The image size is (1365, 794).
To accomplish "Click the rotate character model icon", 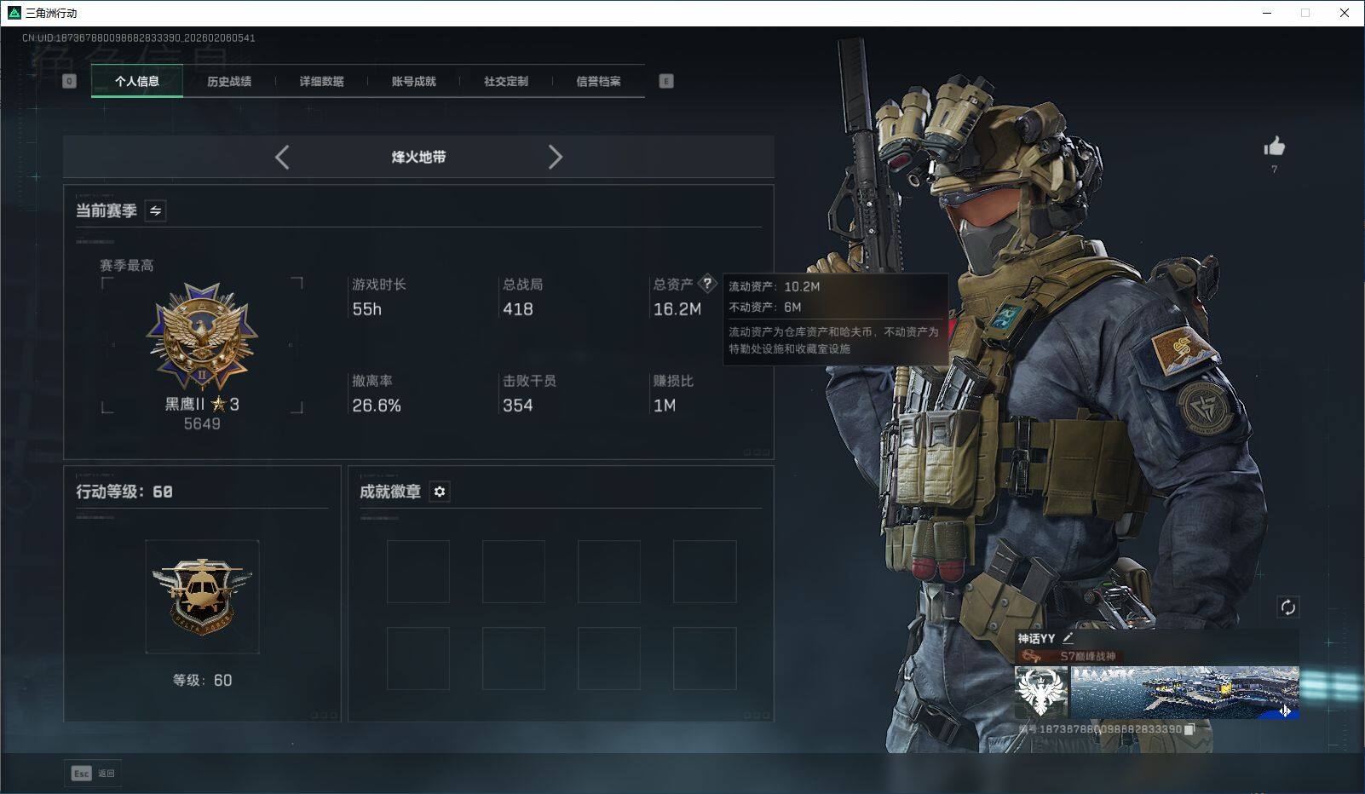I will [1287, 607].
